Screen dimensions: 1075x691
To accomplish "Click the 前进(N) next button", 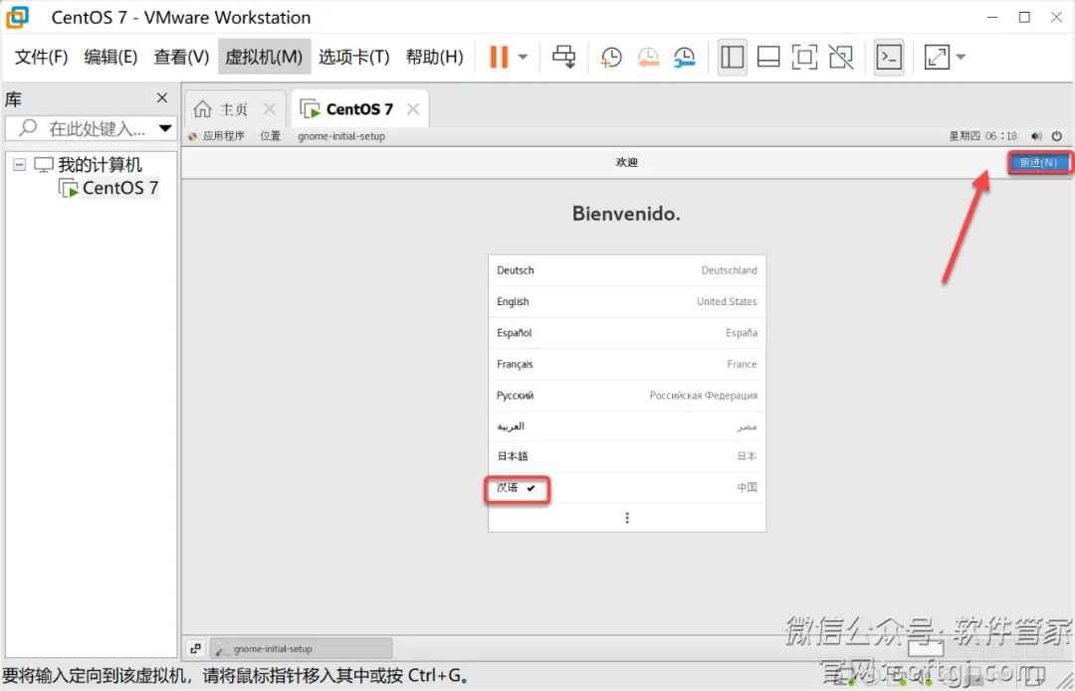I will (x=1038, y=162).
